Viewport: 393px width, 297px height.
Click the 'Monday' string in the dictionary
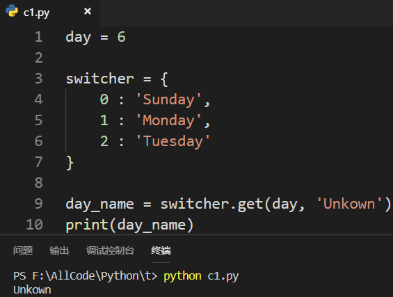tap(168, 120)
